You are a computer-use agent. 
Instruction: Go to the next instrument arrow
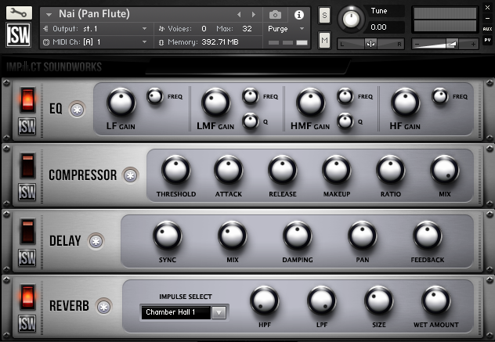pyautogui.click(x=254, y=15)
